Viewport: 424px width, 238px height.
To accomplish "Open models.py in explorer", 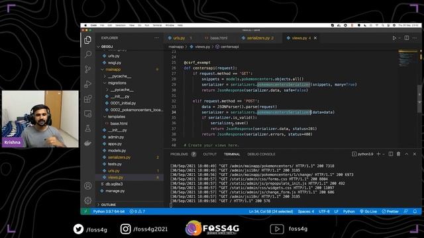I will click(x=117, y=151).
